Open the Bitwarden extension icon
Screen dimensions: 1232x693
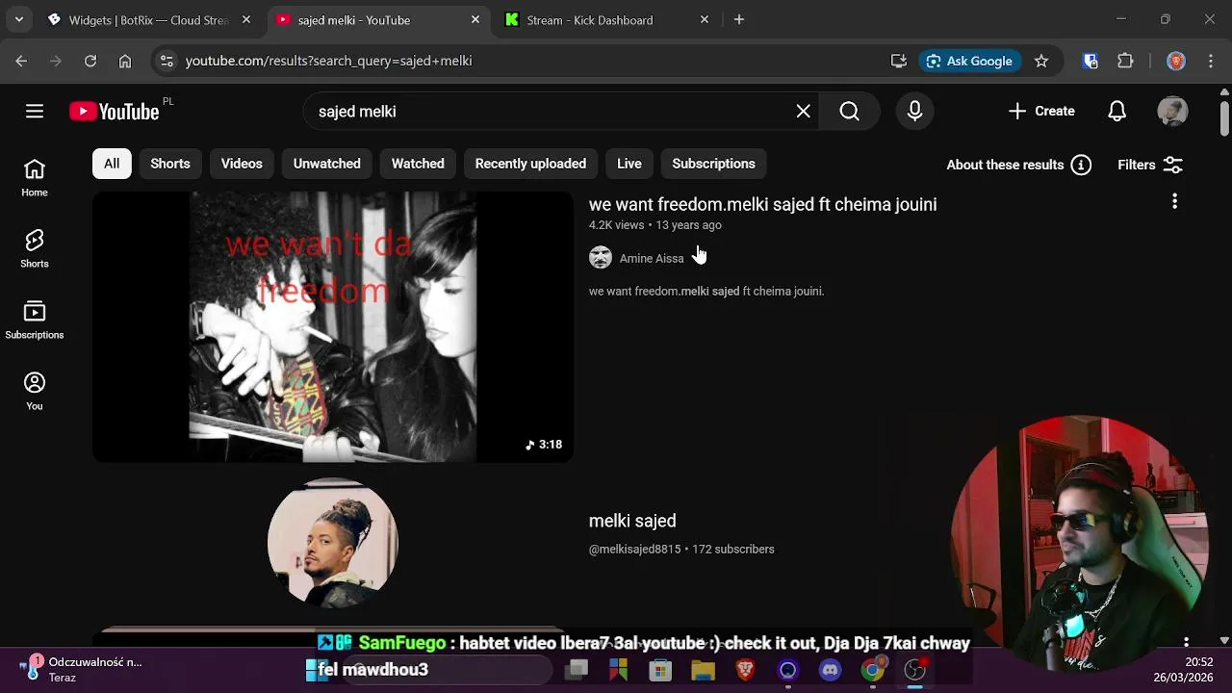(x=1091, y=61)
